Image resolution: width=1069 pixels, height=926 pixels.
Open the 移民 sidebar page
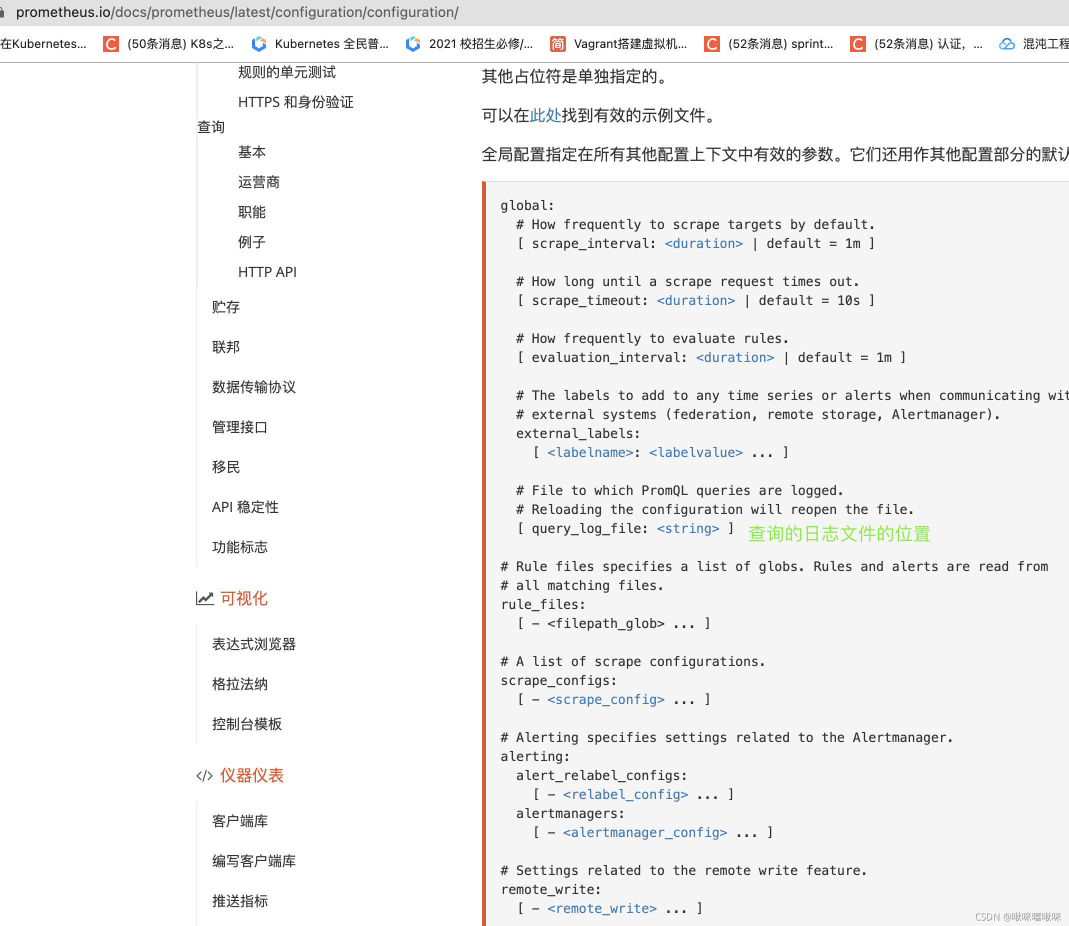coord(226,467)
